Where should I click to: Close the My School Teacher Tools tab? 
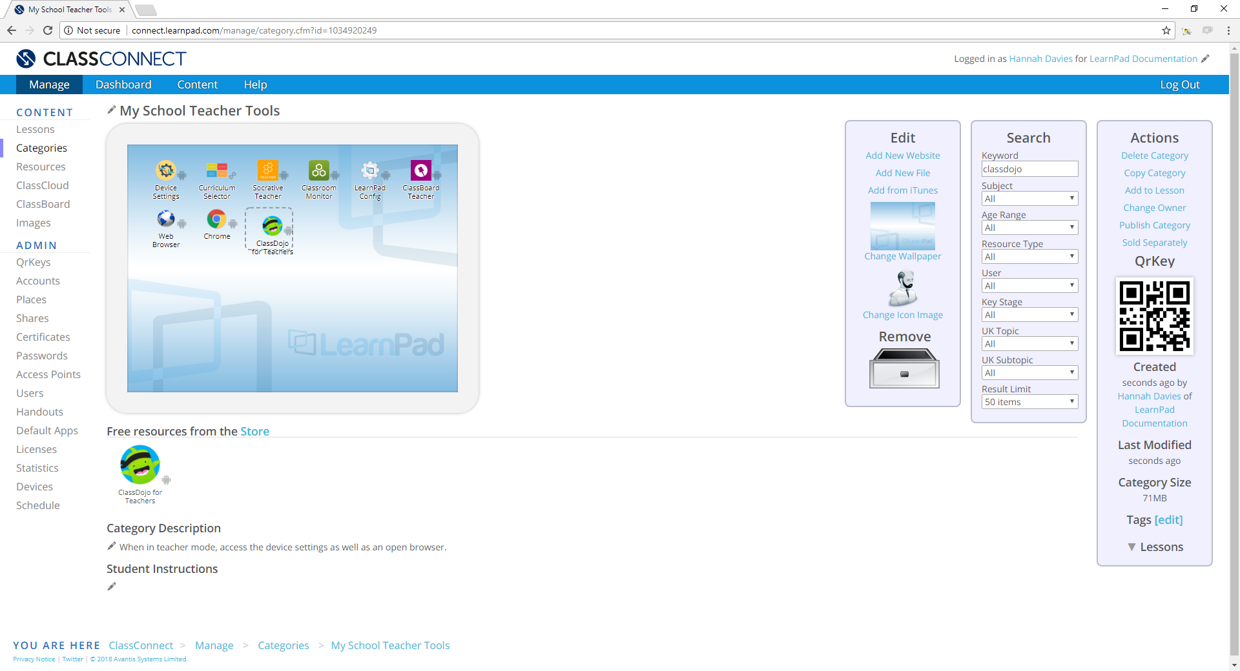[122, 10]
